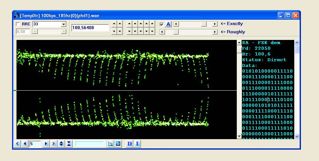Viewport: 319px width, 161px height.
Task: Click the data panel scrollbar thumb
Action: pyautogui.click(x=297, y=49)
